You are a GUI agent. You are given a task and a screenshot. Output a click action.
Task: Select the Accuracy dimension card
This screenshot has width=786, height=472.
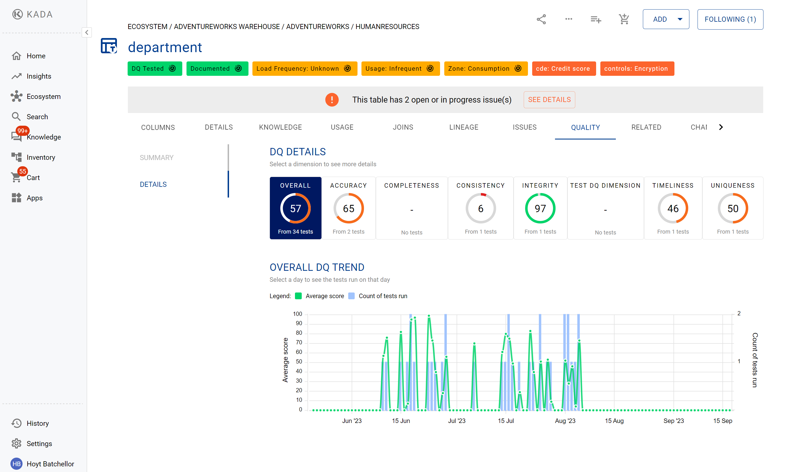click(348, 208)
